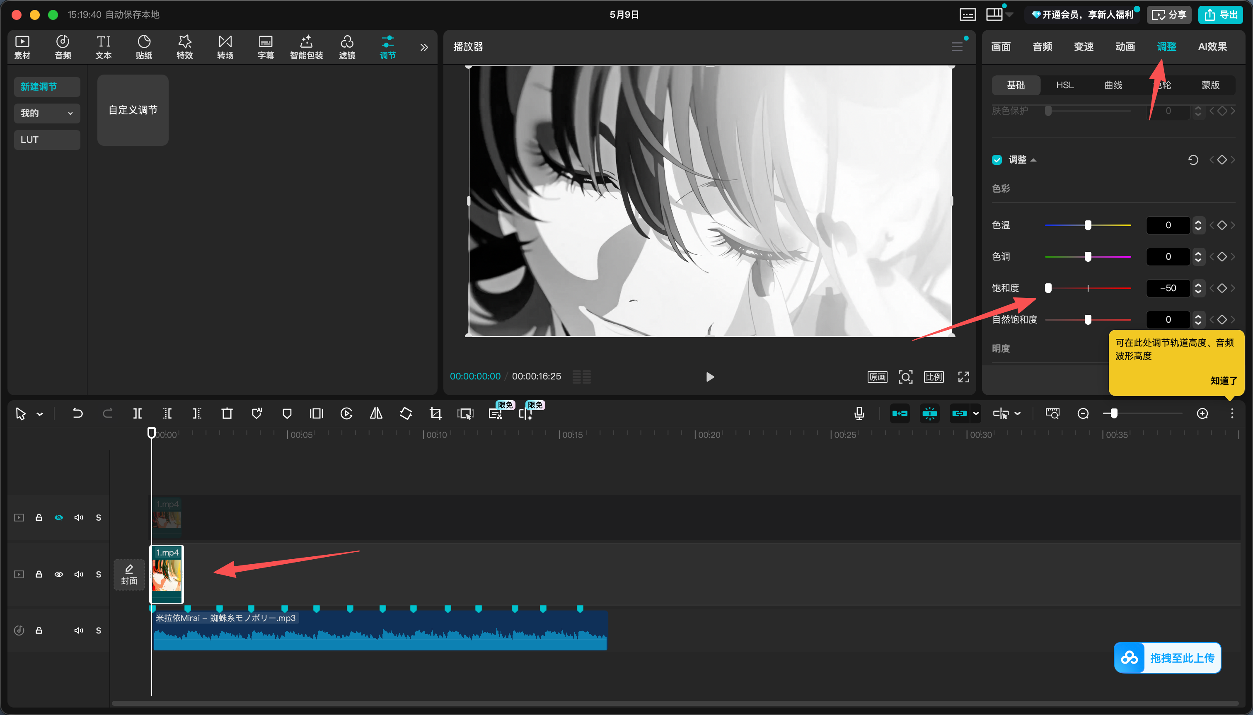
Task: Toggle the main track magnet
Action: pyautogui.click(x=900, y=413)
